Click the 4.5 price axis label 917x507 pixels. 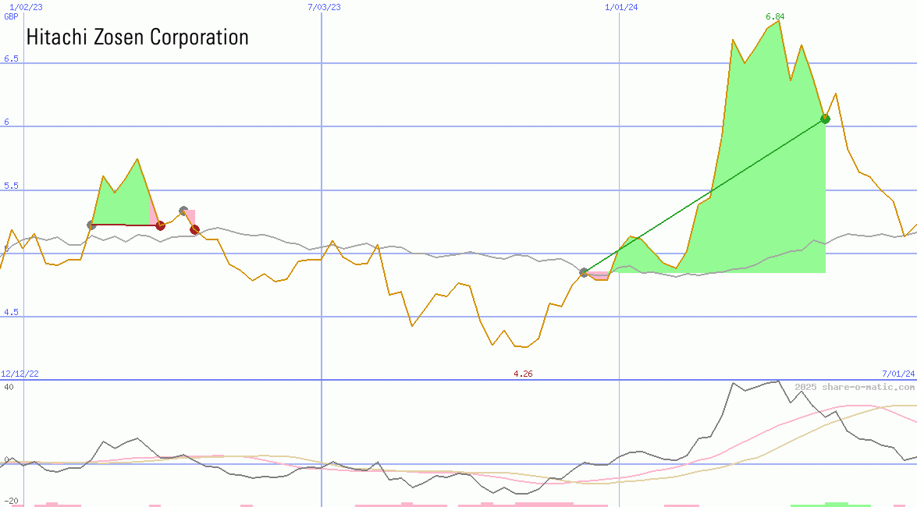click(x=11, y=313)
